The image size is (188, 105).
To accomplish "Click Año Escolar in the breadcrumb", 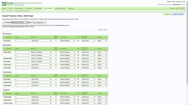I will click(x=10, y=11).
